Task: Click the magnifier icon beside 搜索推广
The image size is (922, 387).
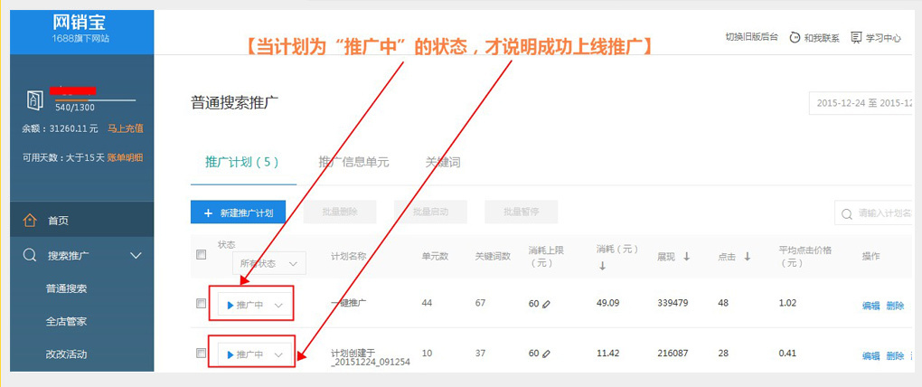Action: [x=30, y=256]
